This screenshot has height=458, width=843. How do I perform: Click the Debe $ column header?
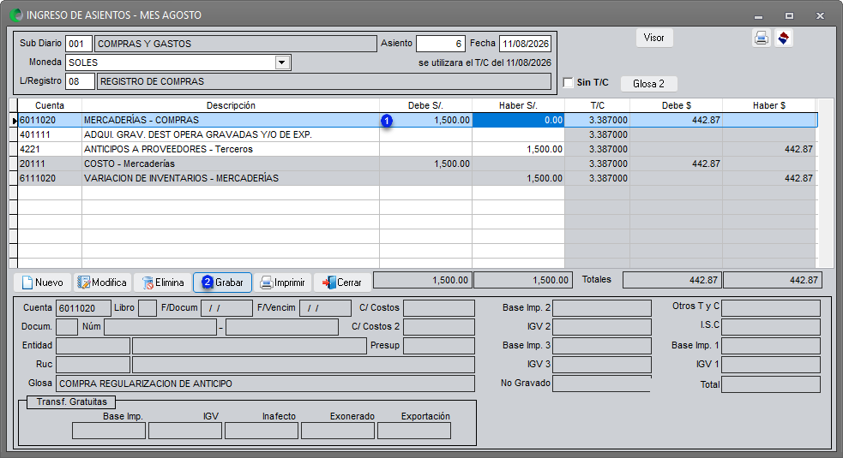click(677, 106)
